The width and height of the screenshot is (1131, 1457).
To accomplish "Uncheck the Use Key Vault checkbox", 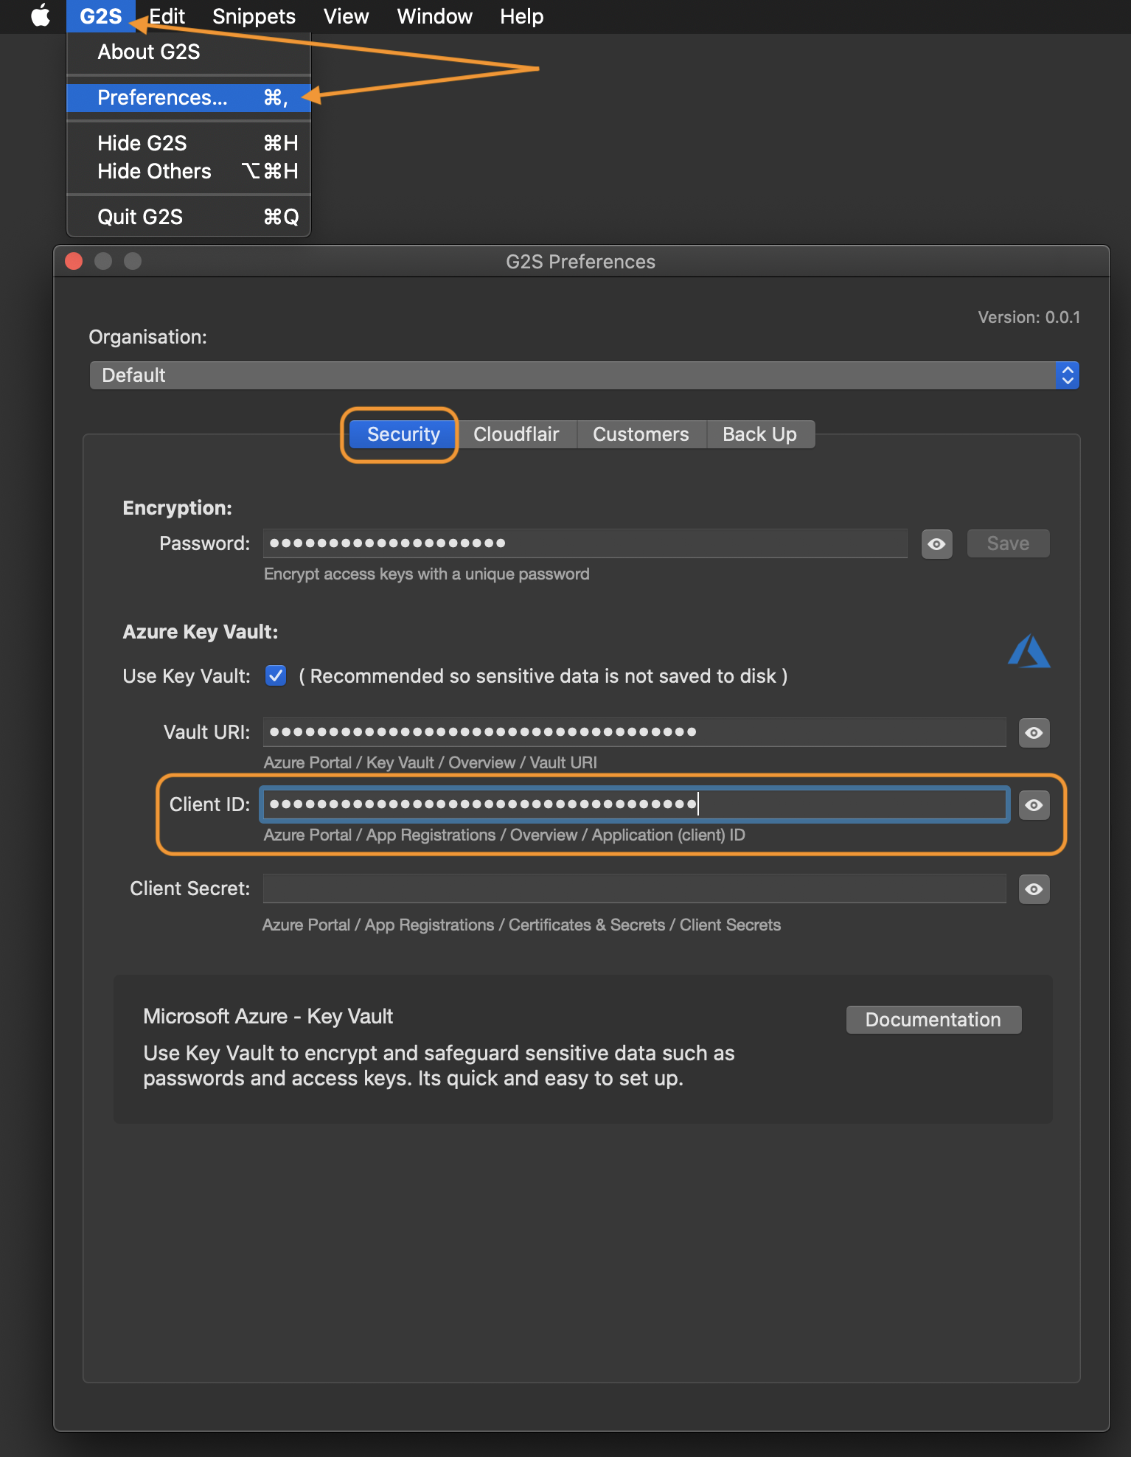I will point(276,675).
